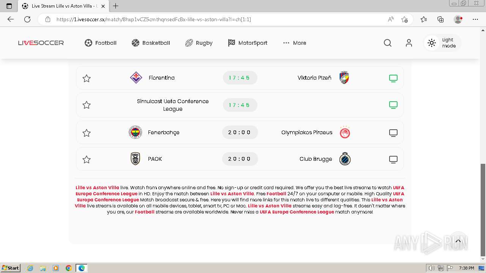Click the system tray volume icon

[432, 268]
